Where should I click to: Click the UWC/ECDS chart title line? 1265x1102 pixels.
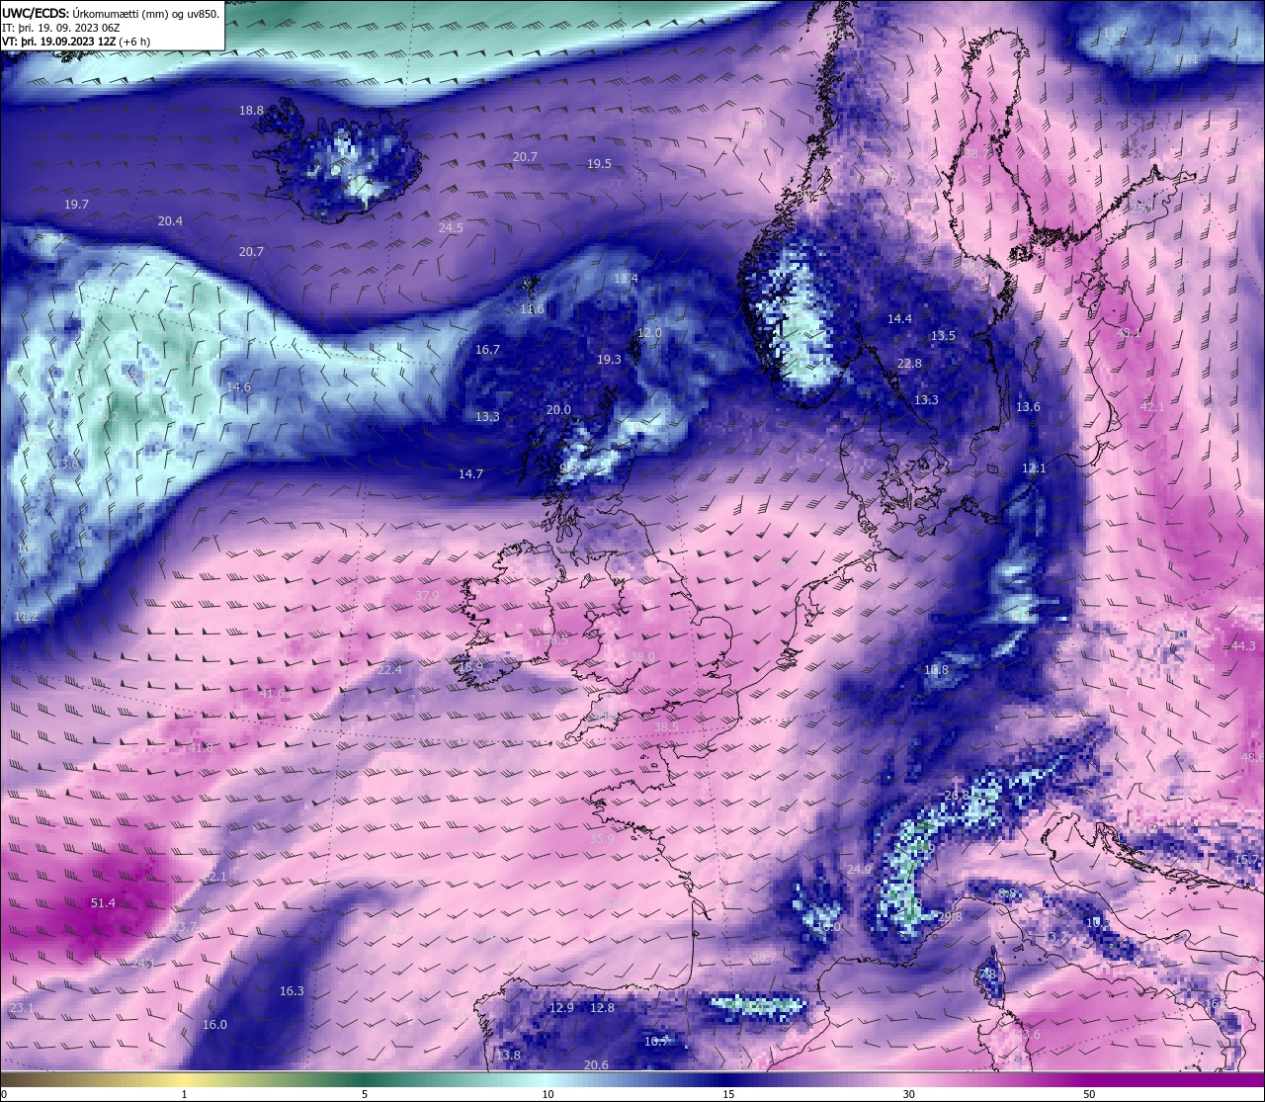pyautogui.click(x=111, y=13)
